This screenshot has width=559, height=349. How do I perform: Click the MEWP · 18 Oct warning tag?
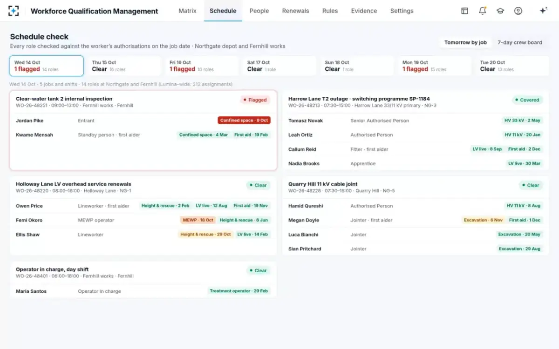[198, 220]
